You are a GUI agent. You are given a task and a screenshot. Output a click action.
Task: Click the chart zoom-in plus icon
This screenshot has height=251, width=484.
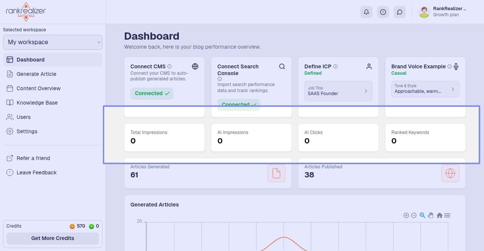click(x=406, y=216)
